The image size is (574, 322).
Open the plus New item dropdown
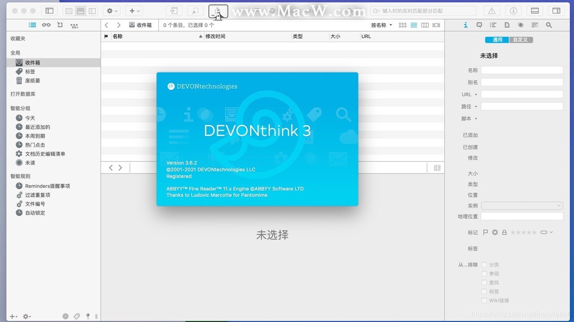click(134, 11)
